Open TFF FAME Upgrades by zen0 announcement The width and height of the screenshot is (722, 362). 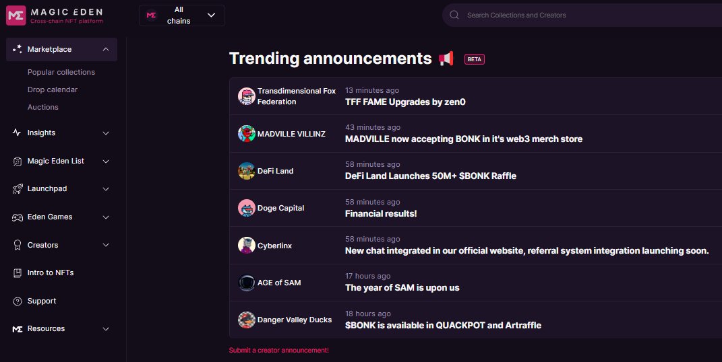tap(405, 102)
